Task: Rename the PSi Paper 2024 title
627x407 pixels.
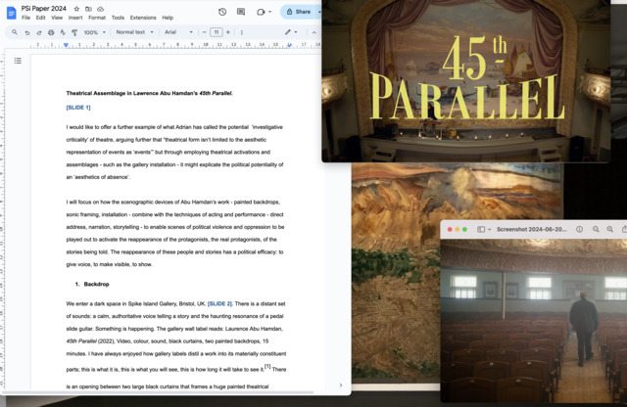Action: coord(43,9)
